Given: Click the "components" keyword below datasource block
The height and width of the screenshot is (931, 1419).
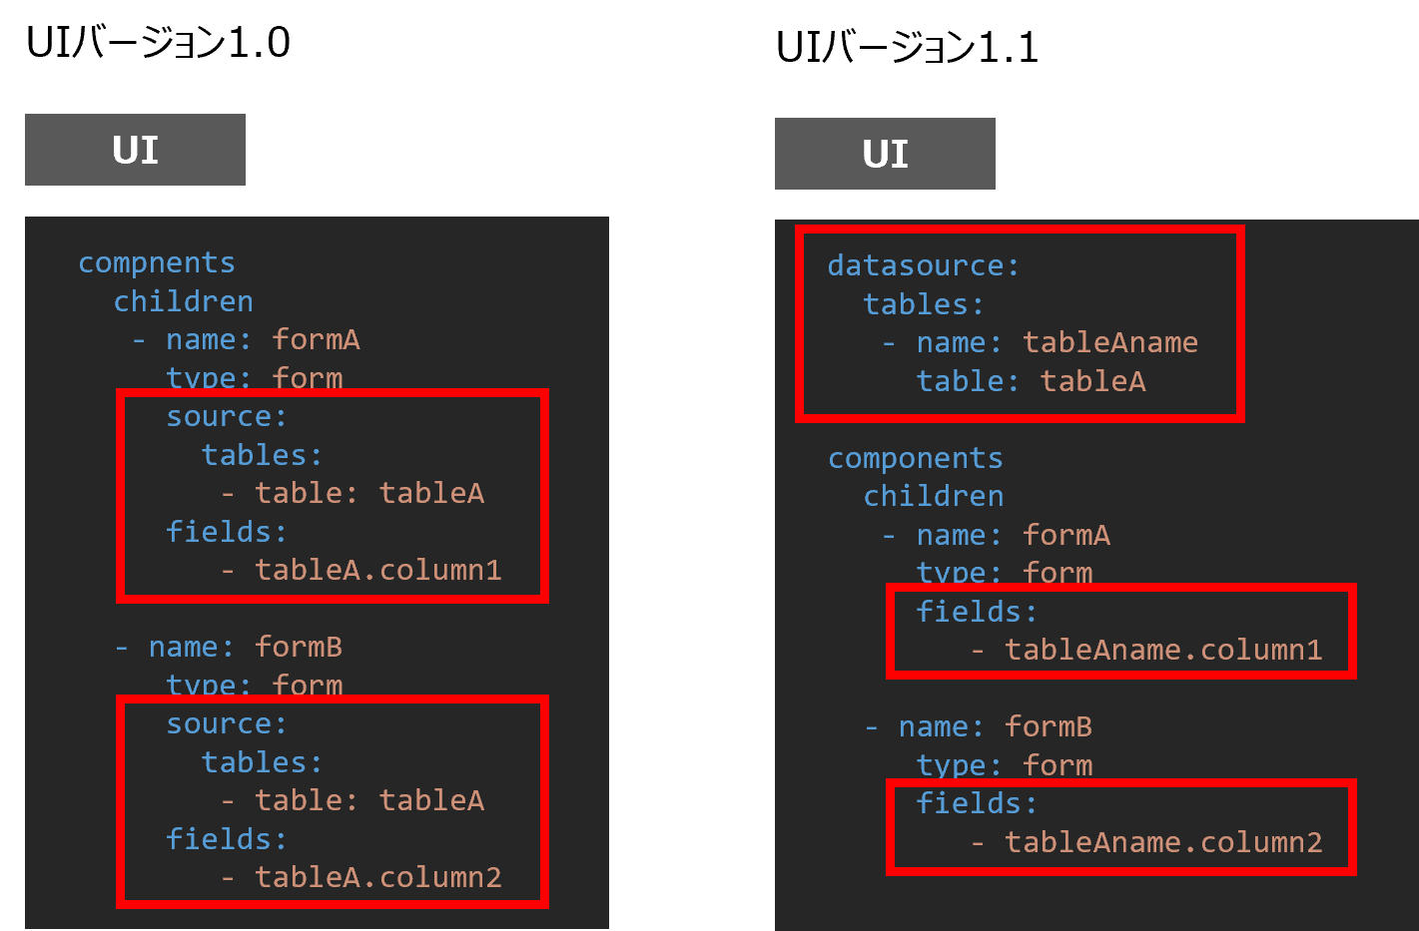Looking at the screenshot, I should coord(915,458).
